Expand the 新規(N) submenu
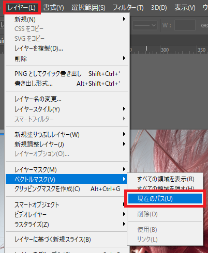Viewport: 208px width, 253px height. click(67, 19)
